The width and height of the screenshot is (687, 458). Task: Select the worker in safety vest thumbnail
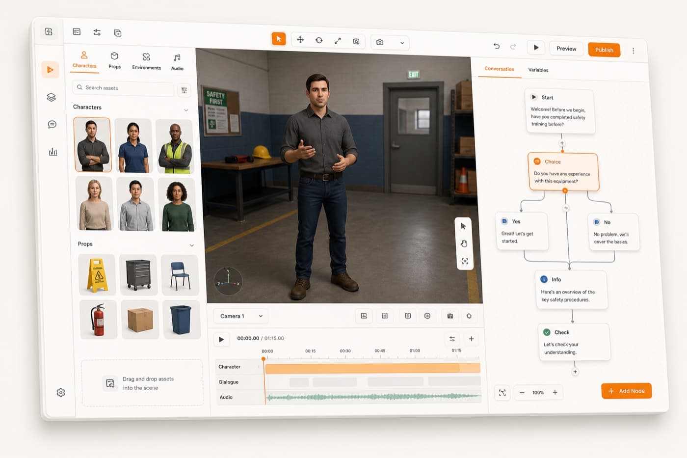pyautogui.click(x=175, y=147)
